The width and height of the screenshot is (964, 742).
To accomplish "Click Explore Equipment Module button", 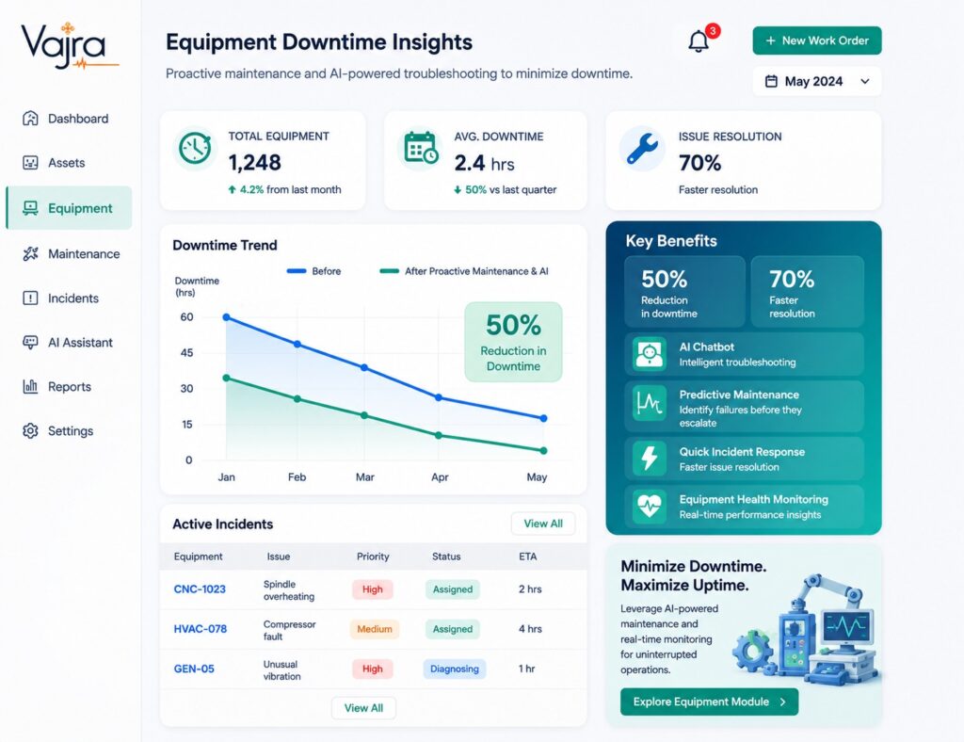I will click(709, 702).
